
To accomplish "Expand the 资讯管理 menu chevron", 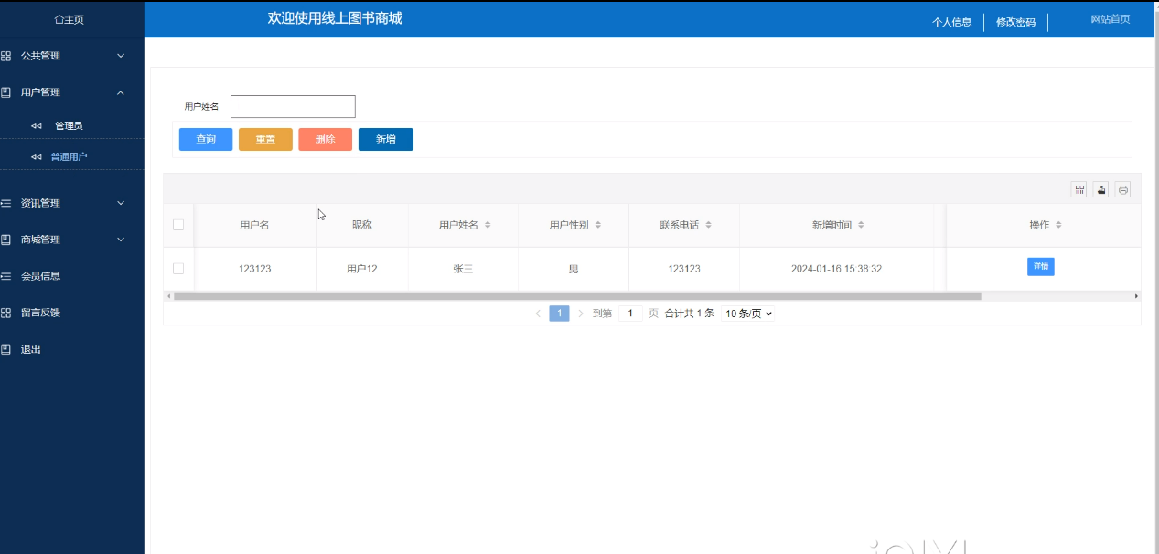I will (x=121, y=203).
